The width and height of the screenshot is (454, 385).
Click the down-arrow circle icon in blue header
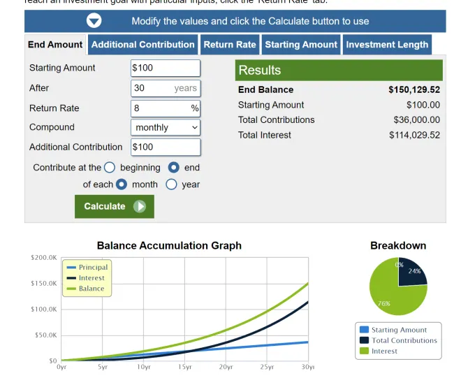[x=94, y=21]
